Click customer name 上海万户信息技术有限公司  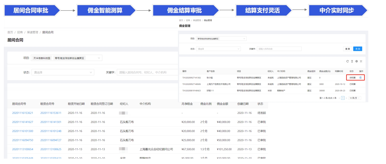click(219, 84)
